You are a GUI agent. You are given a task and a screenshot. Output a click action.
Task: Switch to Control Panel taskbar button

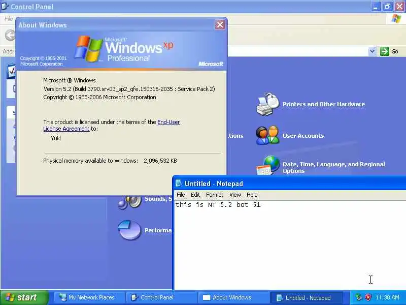(161, 297)
